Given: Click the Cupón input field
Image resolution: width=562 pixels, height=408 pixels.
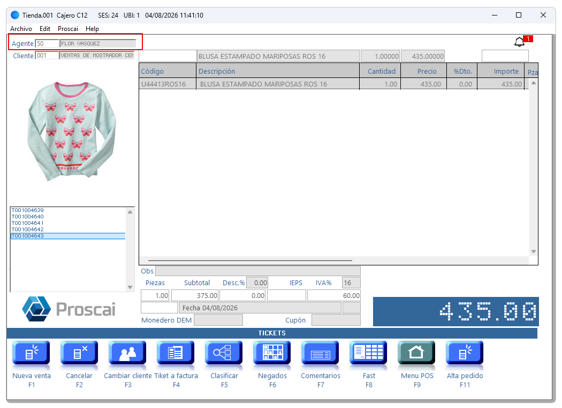Looking at the screenshot, I should click(336, 320).
